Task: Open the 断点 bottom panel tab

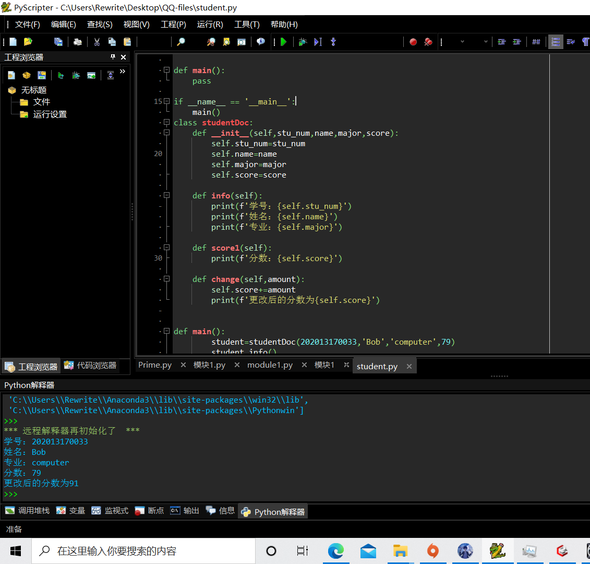Action: click(149, 511)
